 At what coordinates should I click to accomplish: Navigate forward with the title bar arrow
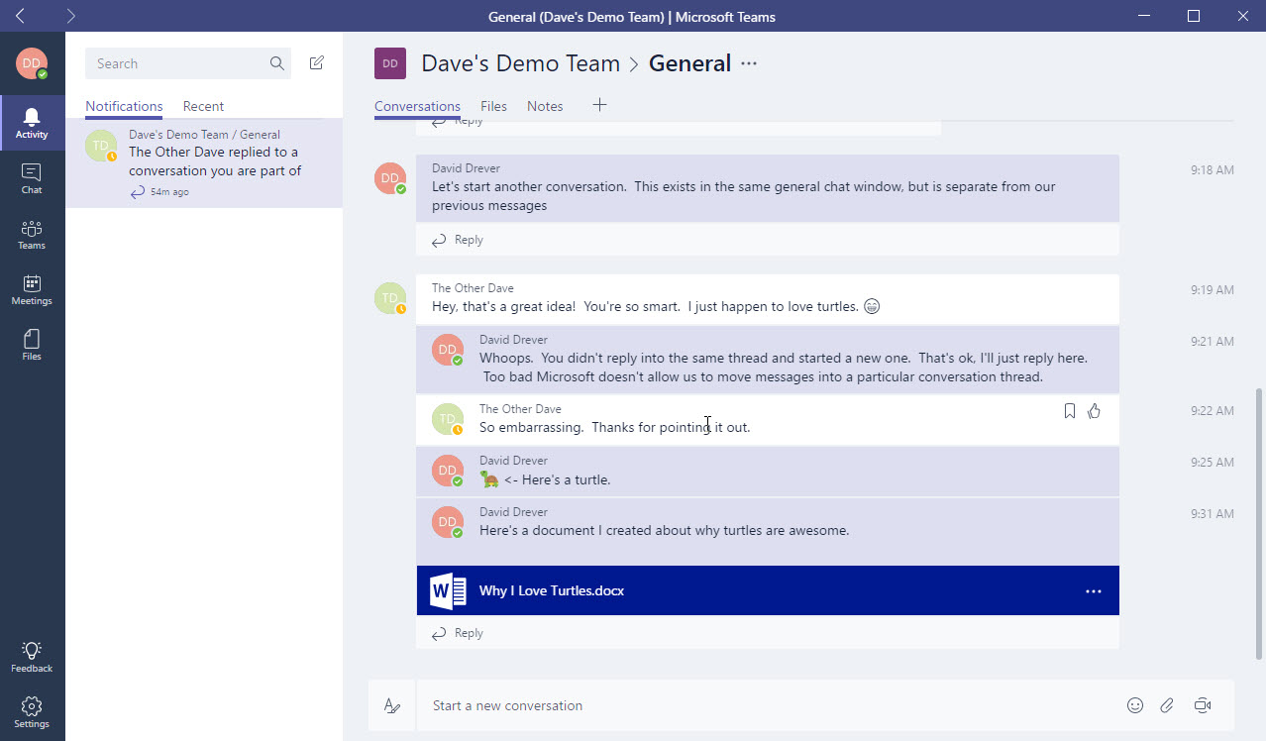pos(70,16)
